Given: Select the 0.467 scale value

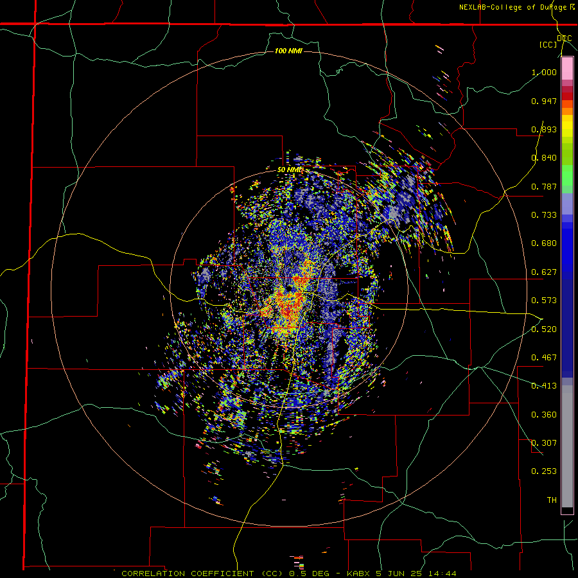Looking at the screenshot, I should [x=544, y=358].
